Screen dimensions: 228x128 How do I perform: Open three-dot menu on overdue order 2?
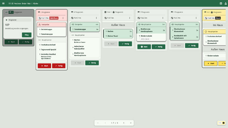tap(63, 18)
